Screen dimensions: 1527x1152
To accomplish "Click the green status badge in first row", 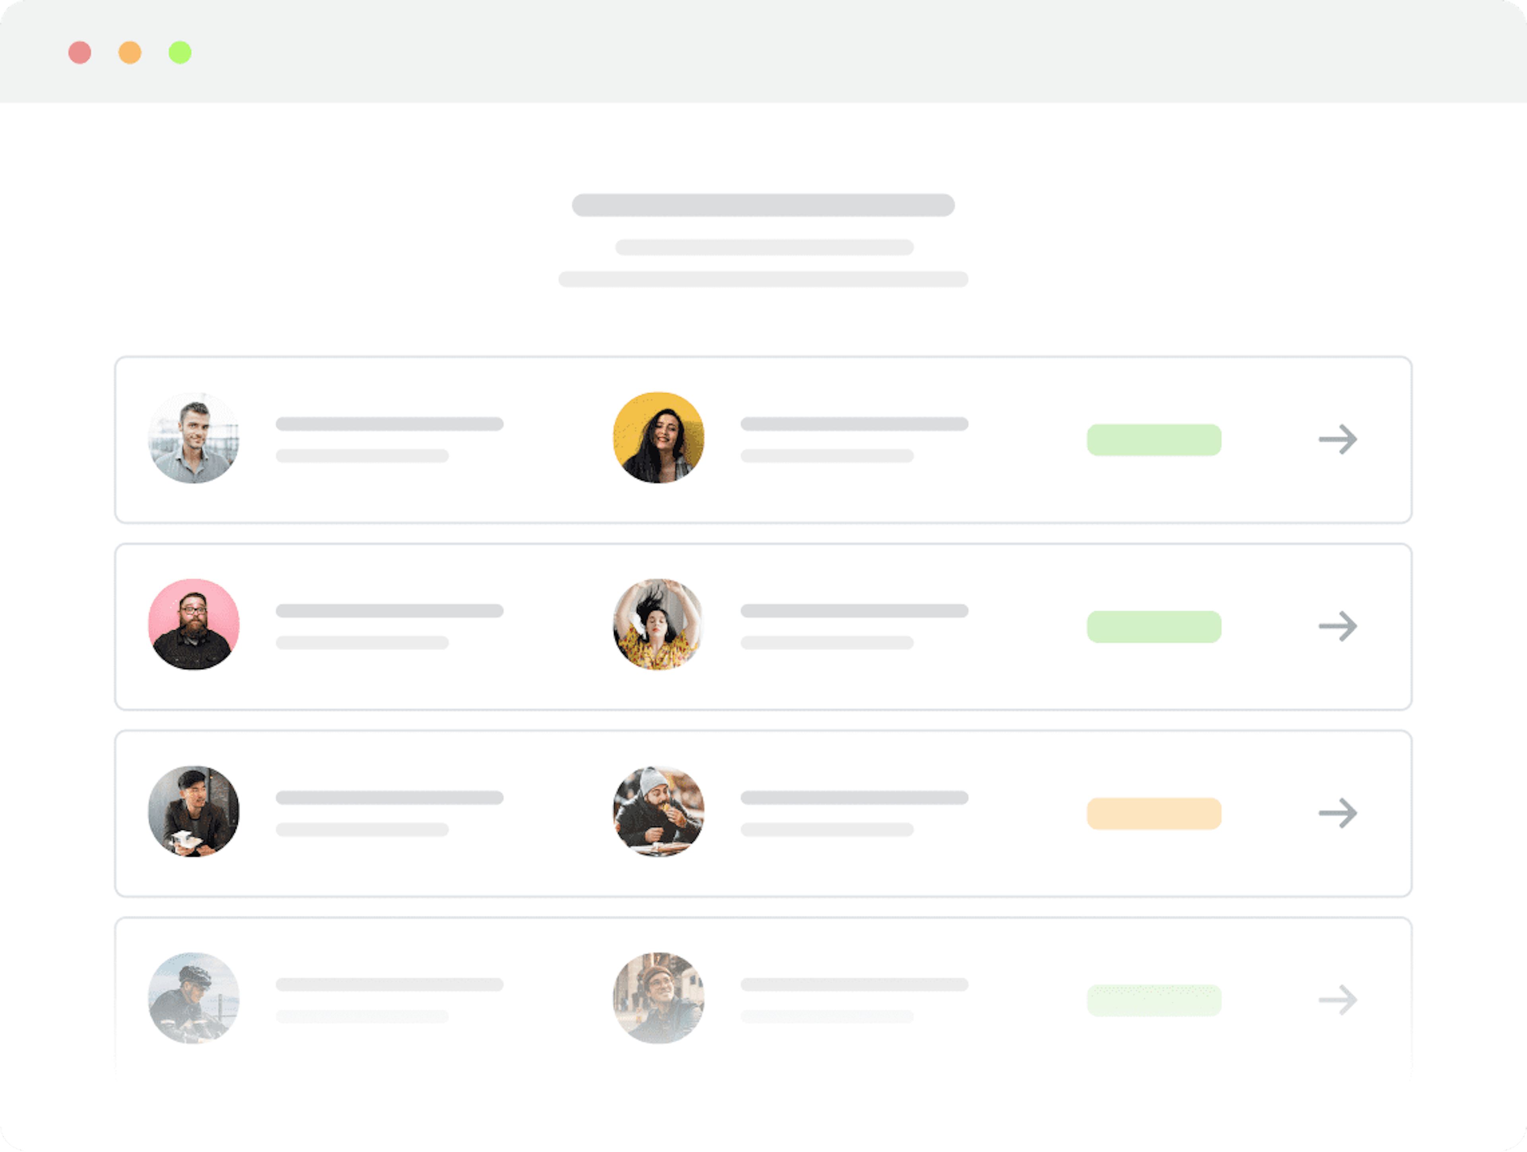I will (1154, 440).
